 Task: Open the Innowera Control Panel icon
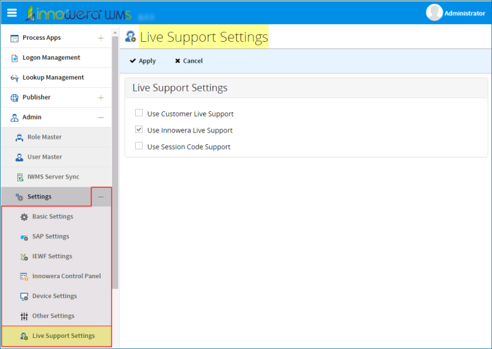coord(24,276)
